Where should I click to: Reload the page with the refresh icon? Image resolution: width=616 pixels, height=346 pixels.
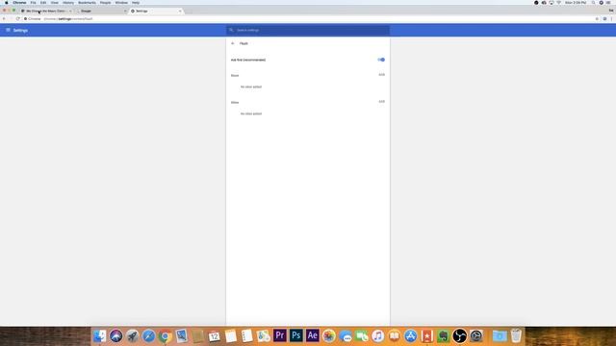tap(17, 19)
